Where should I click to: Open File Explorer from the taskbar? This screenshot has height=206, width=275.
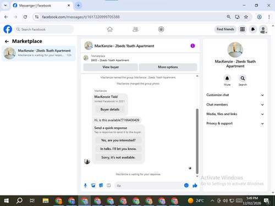click(46, 201)
